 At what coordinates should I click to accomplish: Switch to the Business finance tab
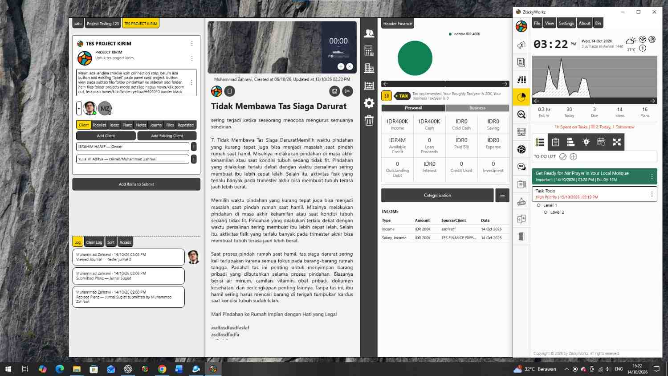[477, 108]
